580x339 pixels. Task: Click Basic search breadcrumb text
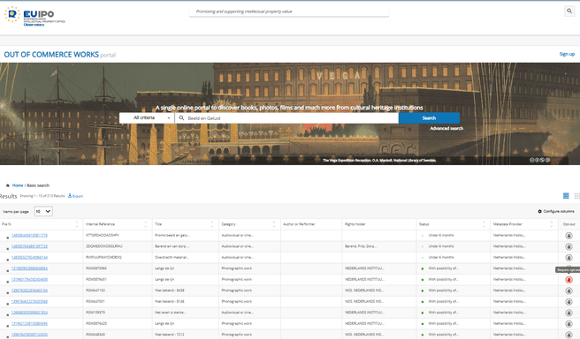tap(38, 185)
